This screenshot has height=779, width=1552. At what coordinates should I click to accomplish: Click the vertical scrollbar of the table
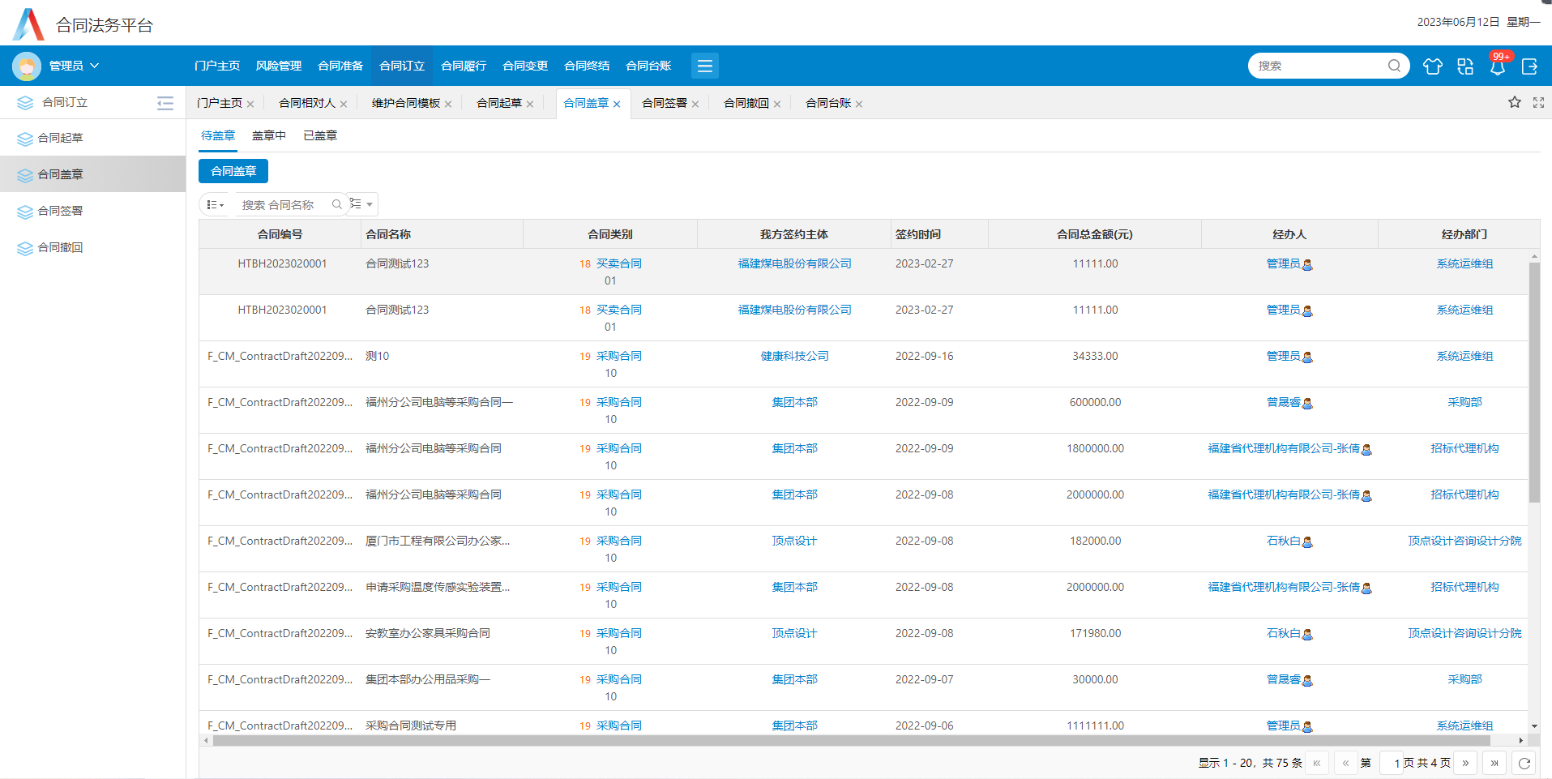point(1534,382)
